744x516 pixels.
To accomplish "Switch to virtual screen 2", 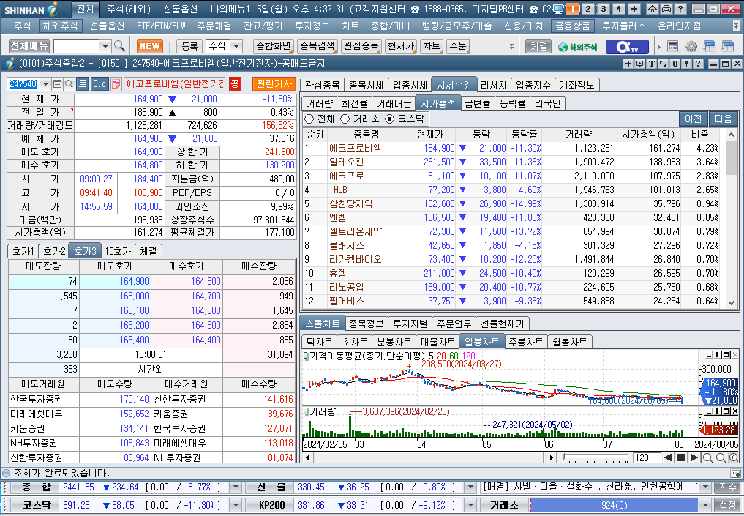I will click(x=588, y=9).
